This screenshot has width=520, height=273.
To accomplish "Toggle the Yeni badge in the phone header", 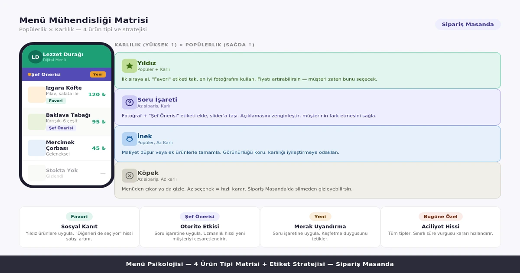I will coord(98,74).
